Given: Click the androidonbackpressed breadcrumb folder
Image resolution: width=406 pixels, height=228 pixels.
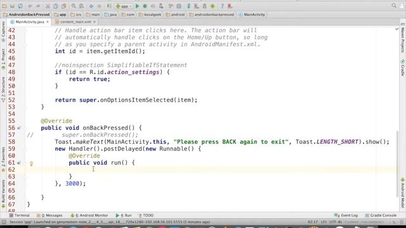Looking at the screenshot, I should tap(211, 15).
